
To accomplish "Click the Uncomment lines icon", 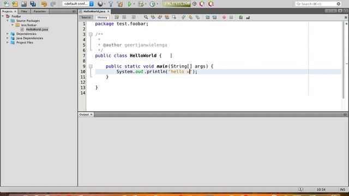I will tap(248, 17).
